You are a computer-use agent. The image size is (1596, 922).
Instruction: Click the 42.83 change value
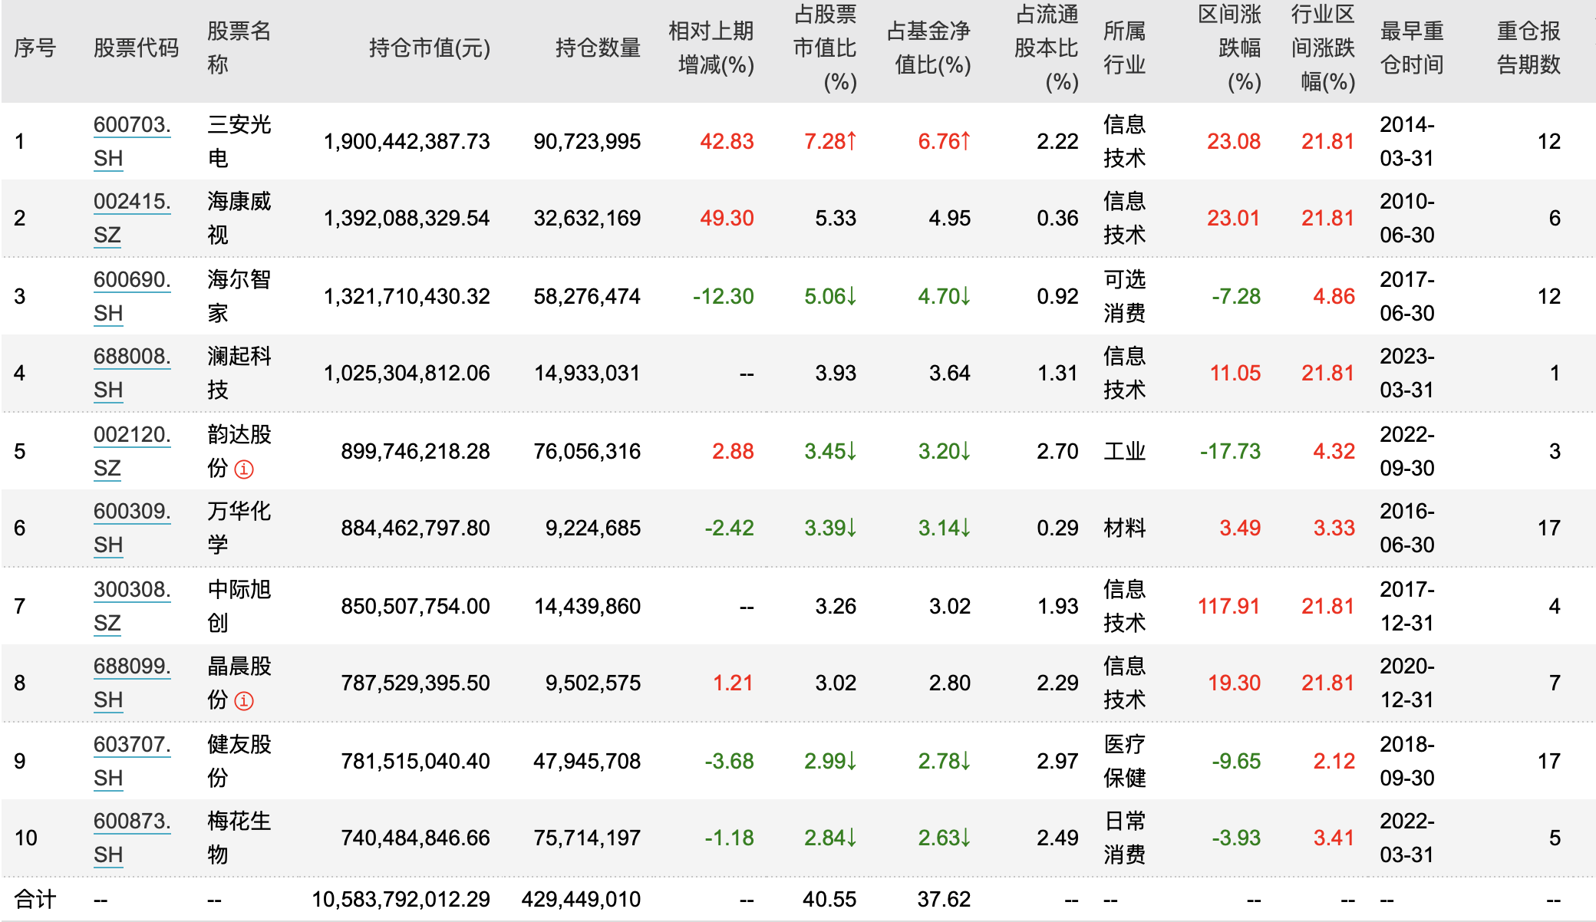(727, 142)
